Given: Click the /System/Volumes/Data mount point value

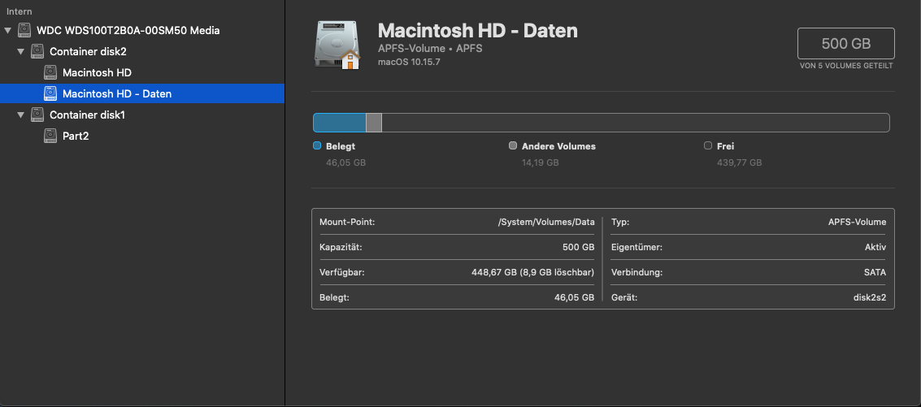Looking at the screenshot, I should point(546,222).
